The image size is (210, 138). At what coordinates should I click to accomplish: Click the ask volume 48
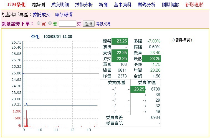click(x=158, y=111)
